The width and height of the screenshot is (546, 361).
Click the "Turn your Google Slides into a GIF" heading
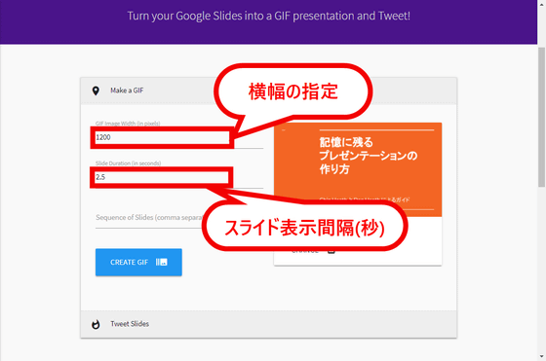pos(268,16)
